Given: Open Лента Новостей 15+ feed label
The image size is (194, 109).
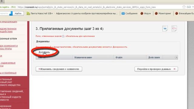Looking at the screenshot, I should tap(42, 13).
